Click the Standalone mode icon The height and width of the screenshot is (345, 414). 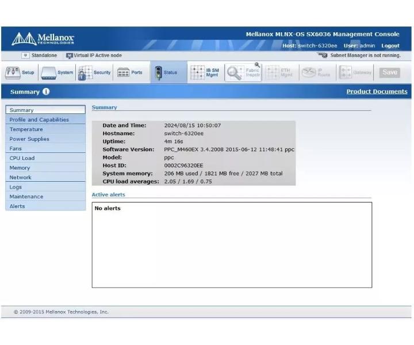coord(25,55)
